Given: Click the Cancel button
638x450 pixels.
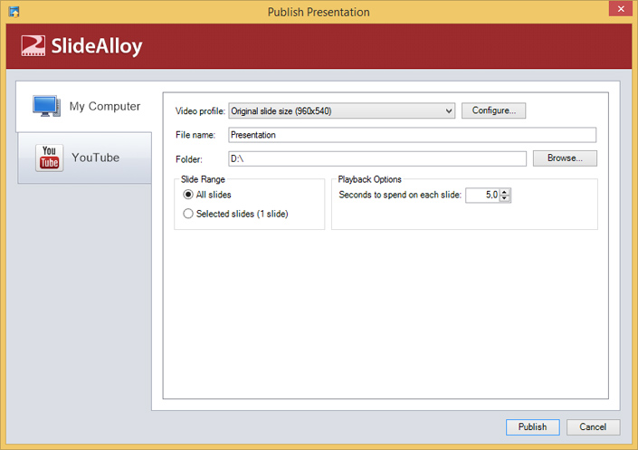Looking at the screenshot, I should tap(593, 426).
